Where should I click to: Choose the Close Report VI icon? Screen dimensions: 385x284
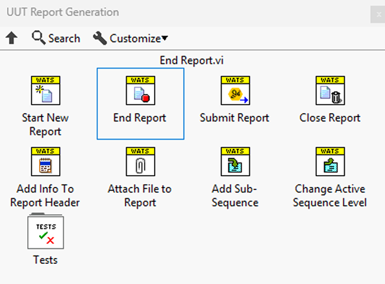click(329, 91)
